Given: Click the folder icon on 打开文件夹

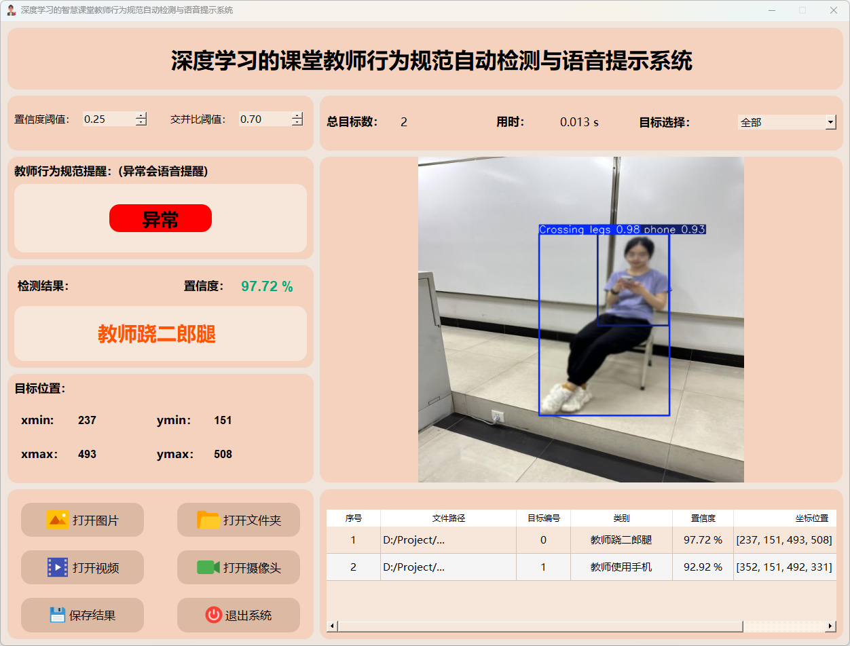Looking at the screenshot, I should 208,520.
